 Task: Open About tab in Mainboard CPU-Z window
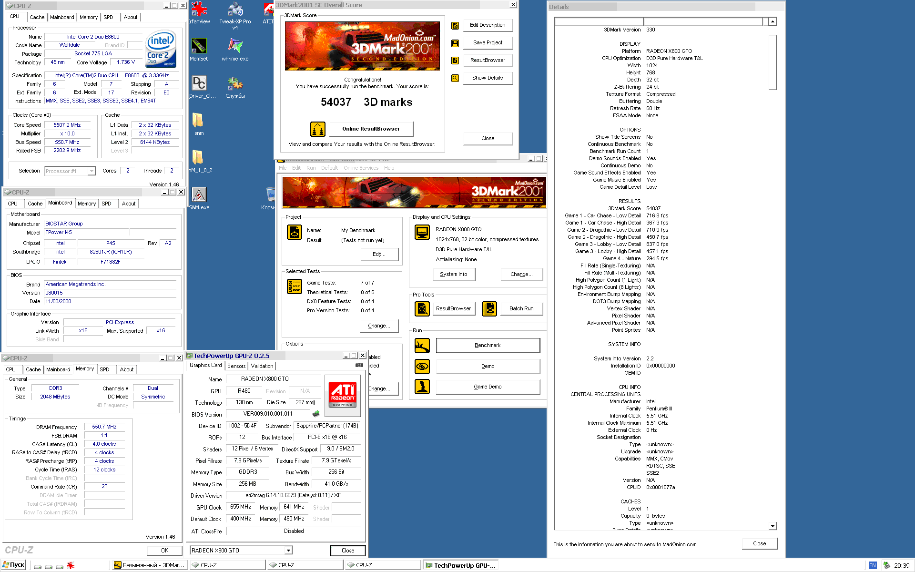click(128, 204)
